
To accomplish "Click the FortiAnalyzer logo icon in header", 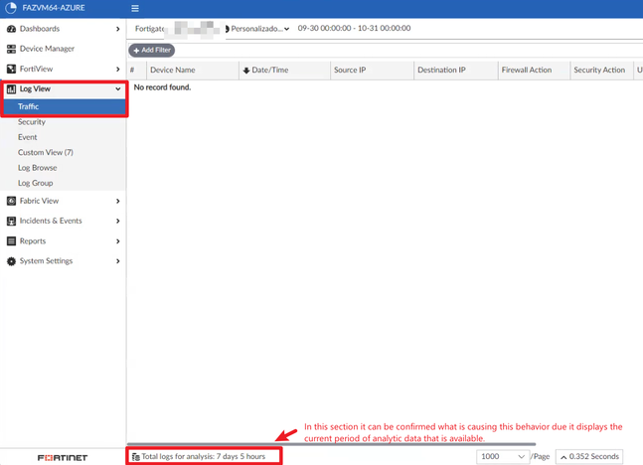I will coord(11,8).
